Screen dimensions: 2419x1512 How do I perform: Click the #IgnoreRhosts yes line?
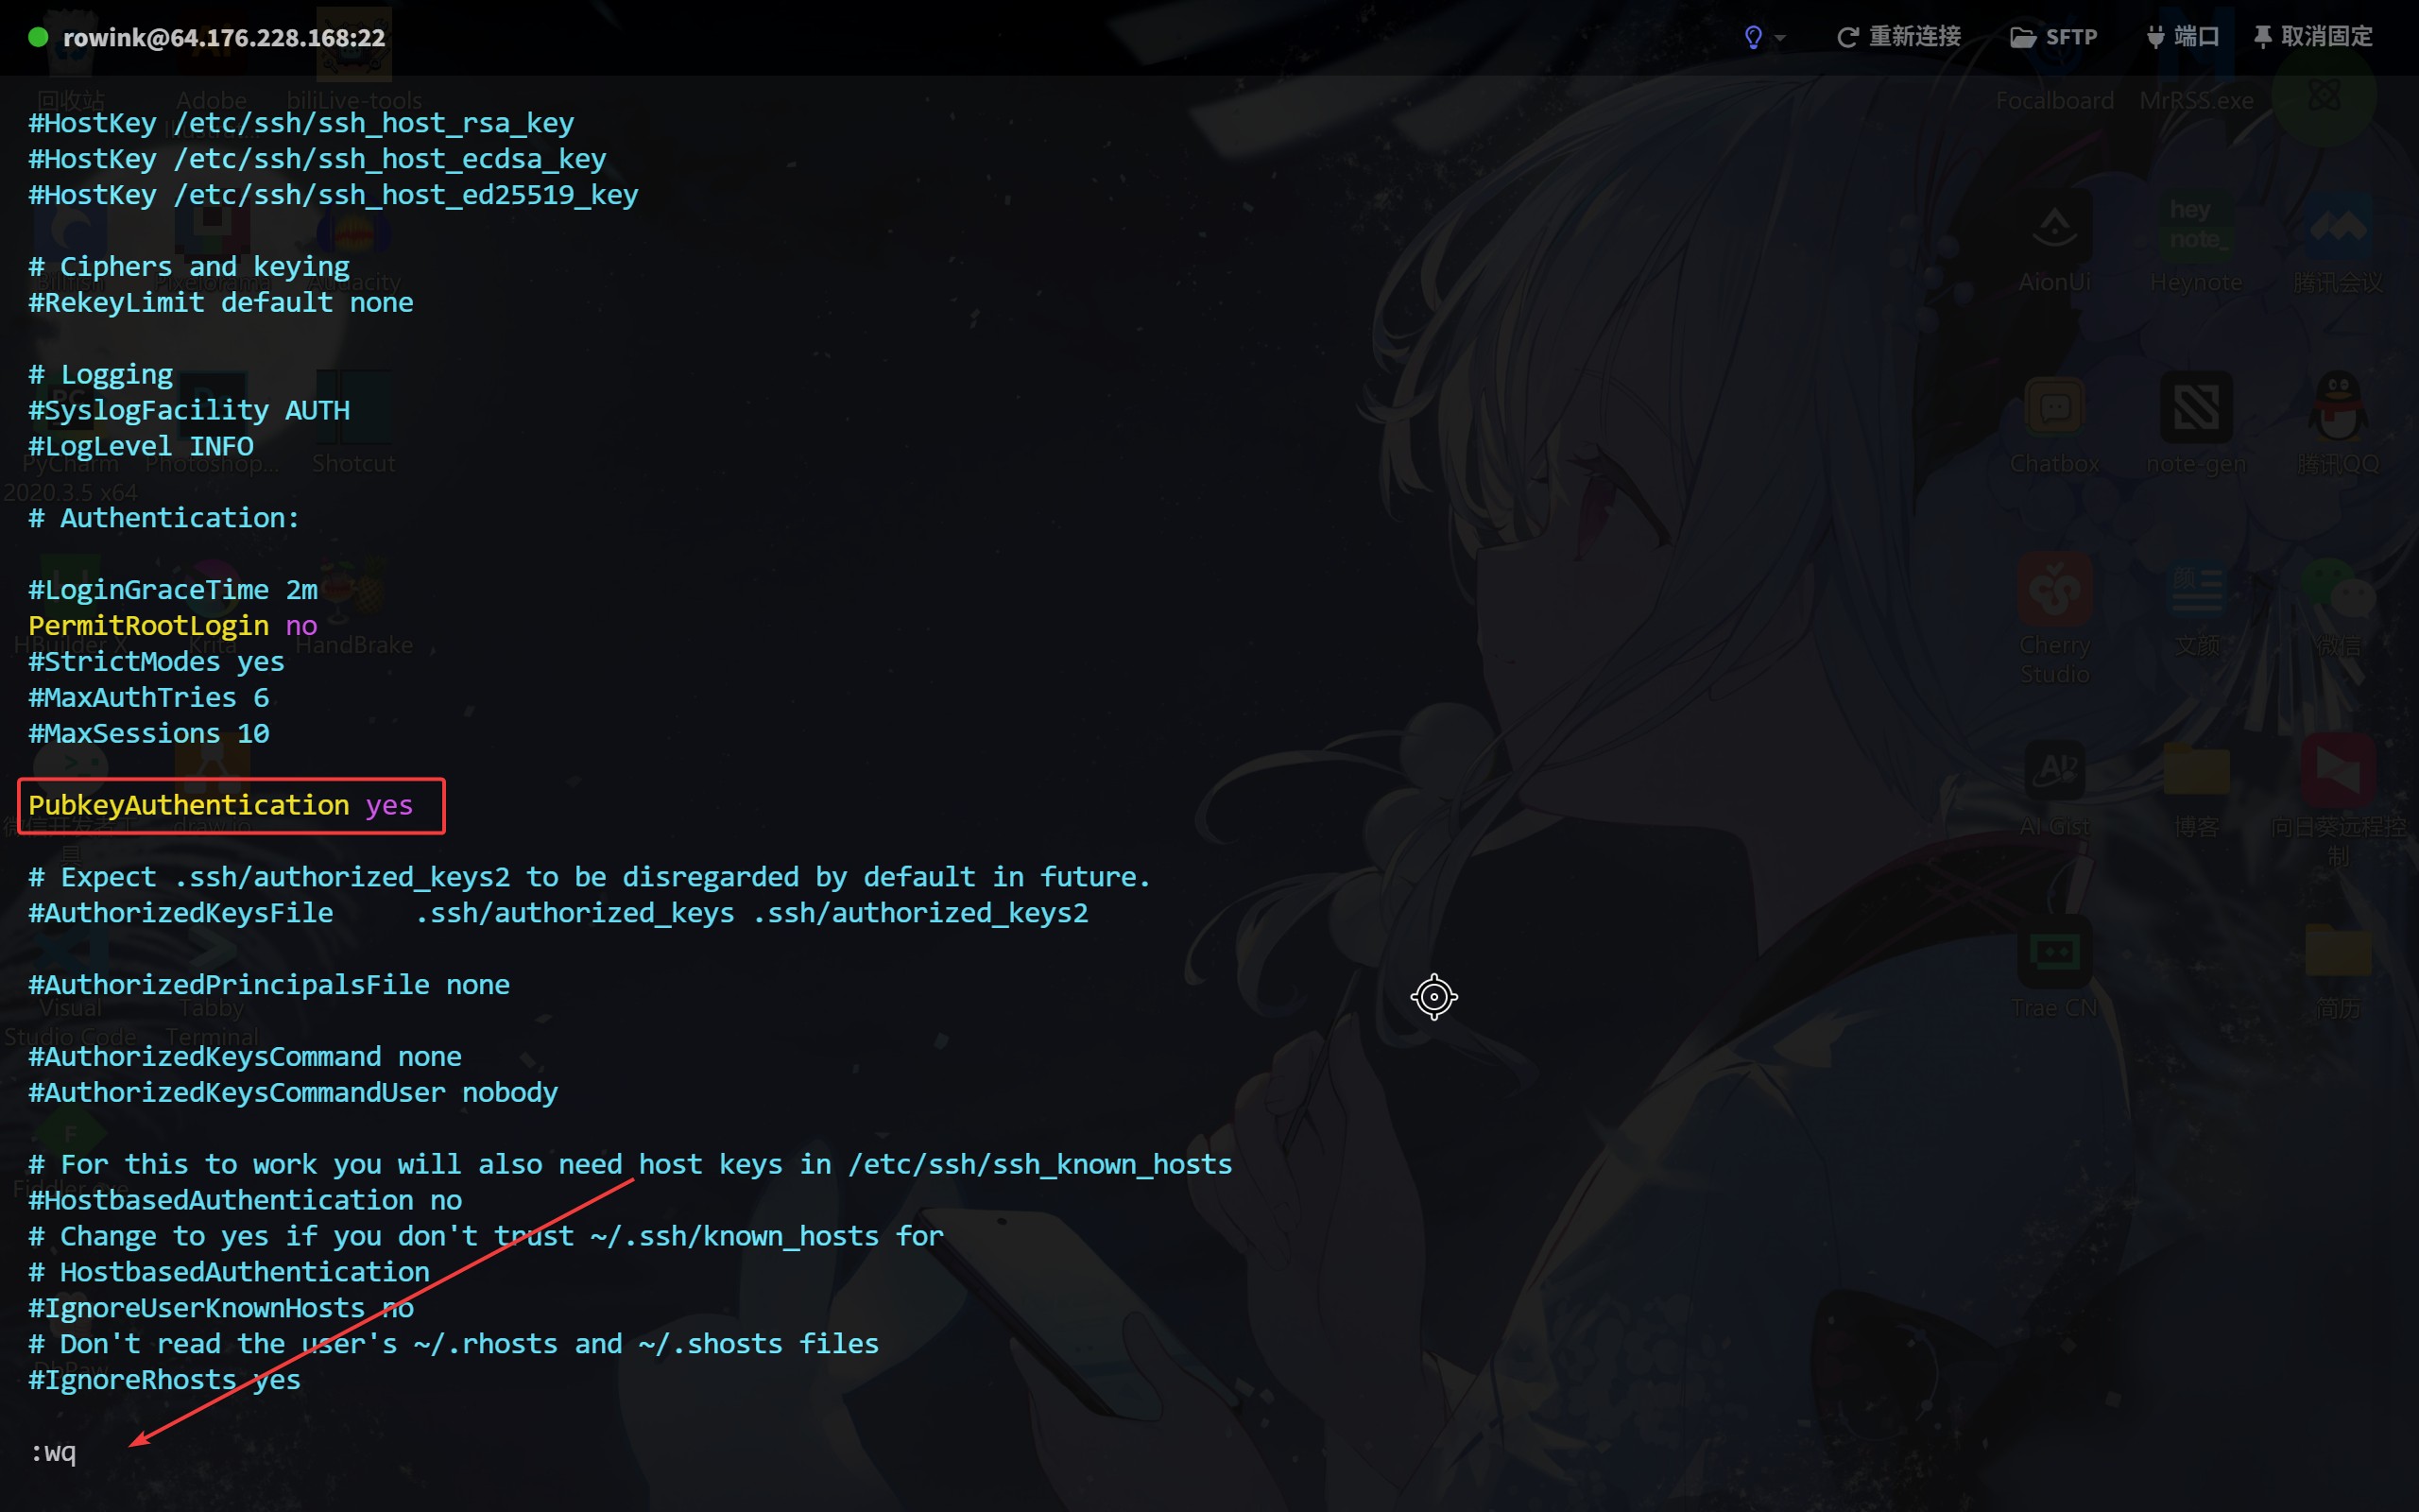163,1380
